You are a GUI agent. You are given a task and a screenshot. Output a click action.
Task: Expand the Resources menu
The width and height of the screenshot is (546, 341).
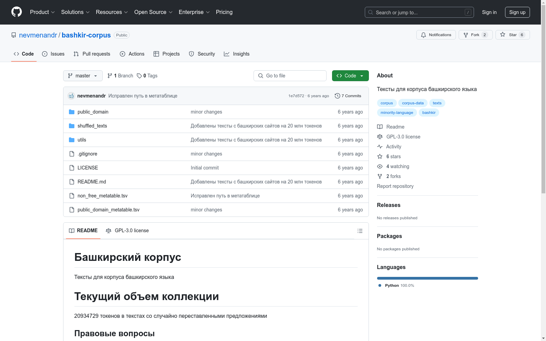point(112,12)
